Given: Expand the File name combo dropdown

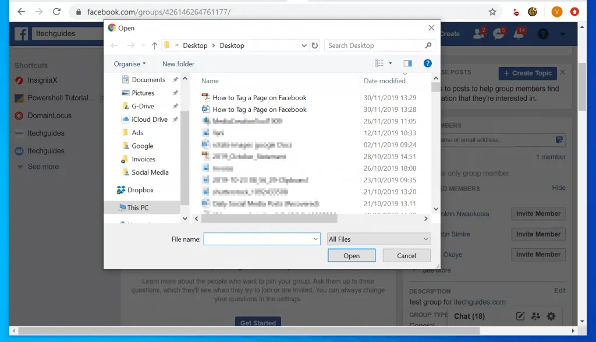Looking at the screenshot, I should tap(315, 239).
